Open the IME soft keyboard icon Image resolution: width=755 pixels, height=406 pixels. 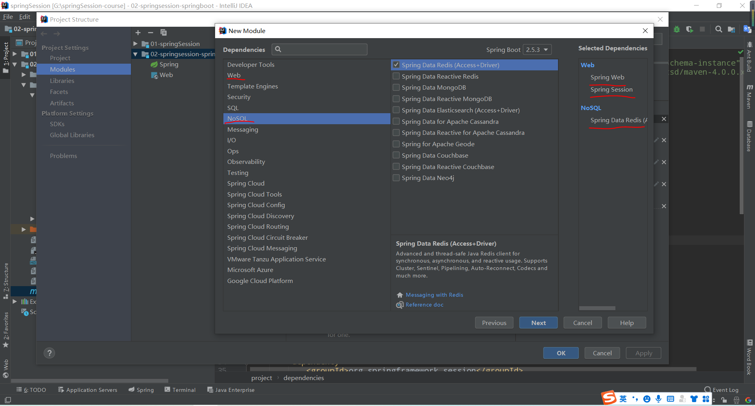click(x=670, y=399)
